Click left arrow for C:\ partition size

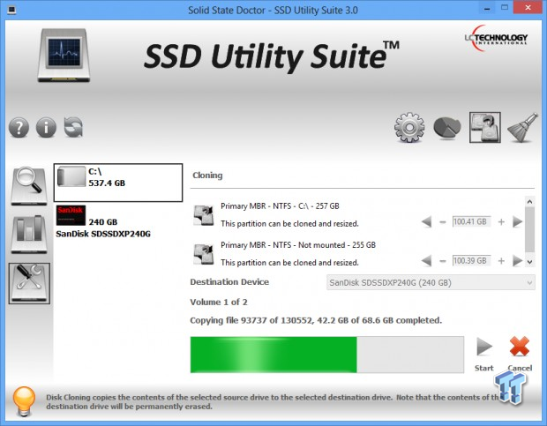426,221
